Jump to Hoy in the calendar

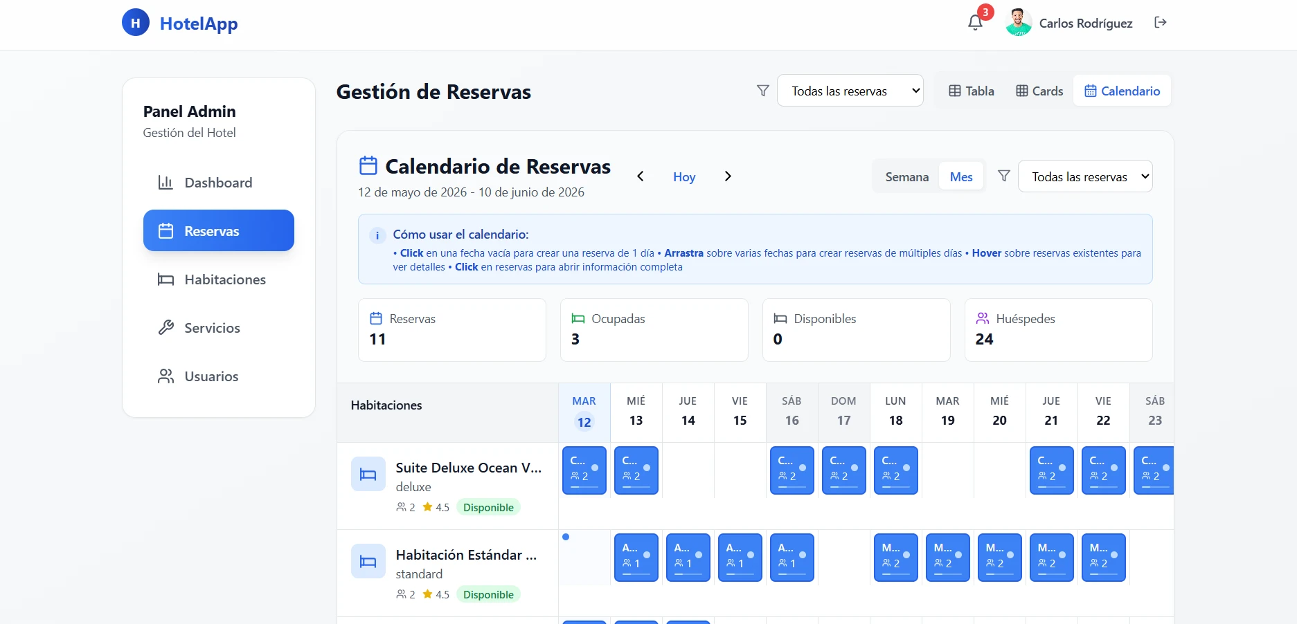(x=684, y=176)
